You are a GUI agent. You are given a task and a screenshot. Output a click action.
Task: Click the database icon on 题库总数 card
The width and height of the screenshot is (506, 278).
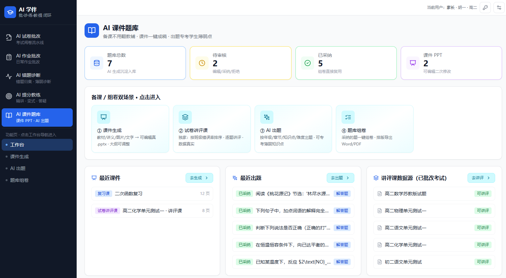click(97, 63)
